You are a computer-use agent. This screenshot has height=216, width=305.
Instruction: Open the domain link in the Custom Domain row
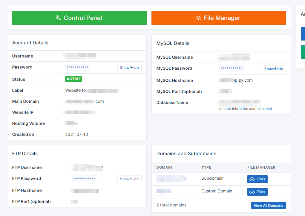coord(164,191)
